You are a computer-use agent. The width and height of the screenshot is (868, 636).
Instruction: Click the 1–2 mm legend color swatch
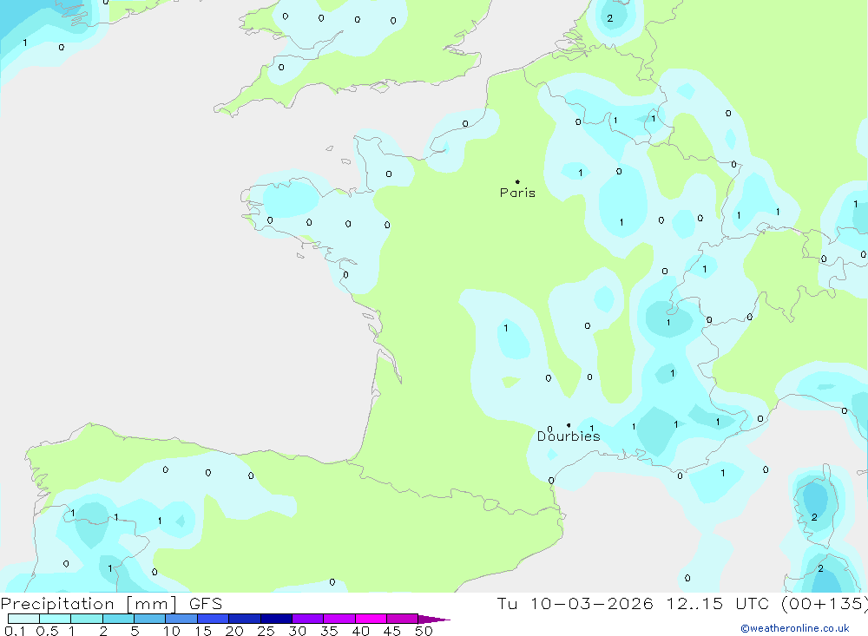tap(87, 619)
